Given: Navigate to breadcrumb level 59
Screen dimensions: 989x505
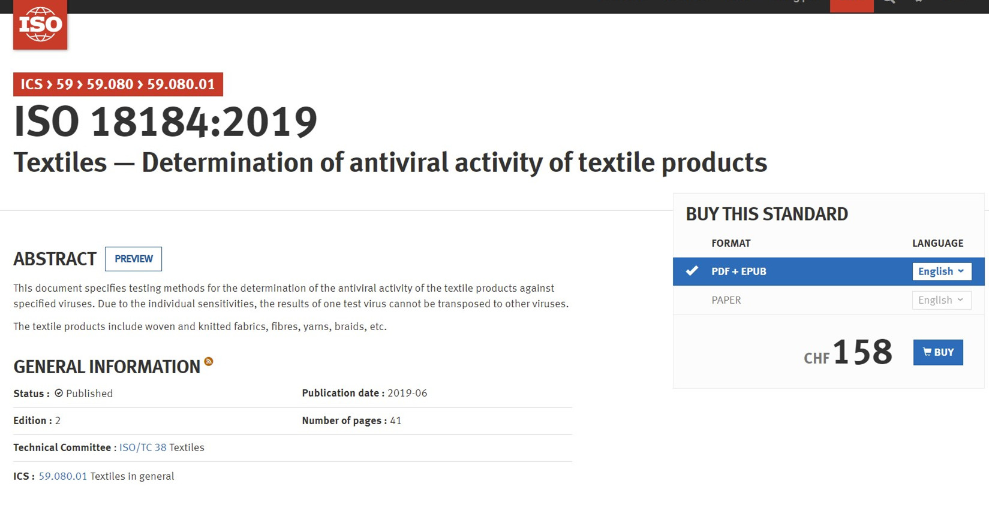Looking at the screenshot, I should click(65, 84).
